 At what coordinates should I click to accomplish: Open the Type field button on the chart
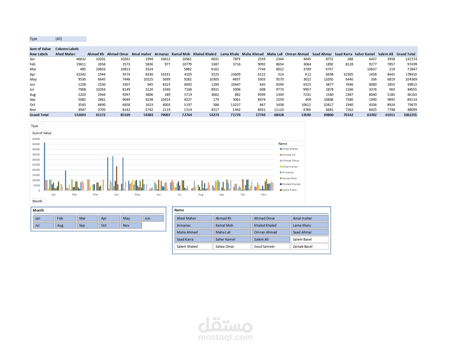point(37,126)
